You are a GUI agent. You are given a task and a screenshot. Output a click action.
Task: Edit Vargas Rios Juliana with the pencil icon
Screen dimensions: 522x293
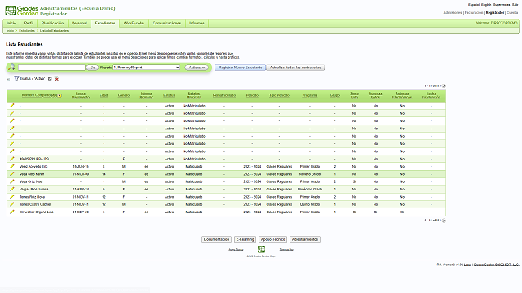coord(12,189)
